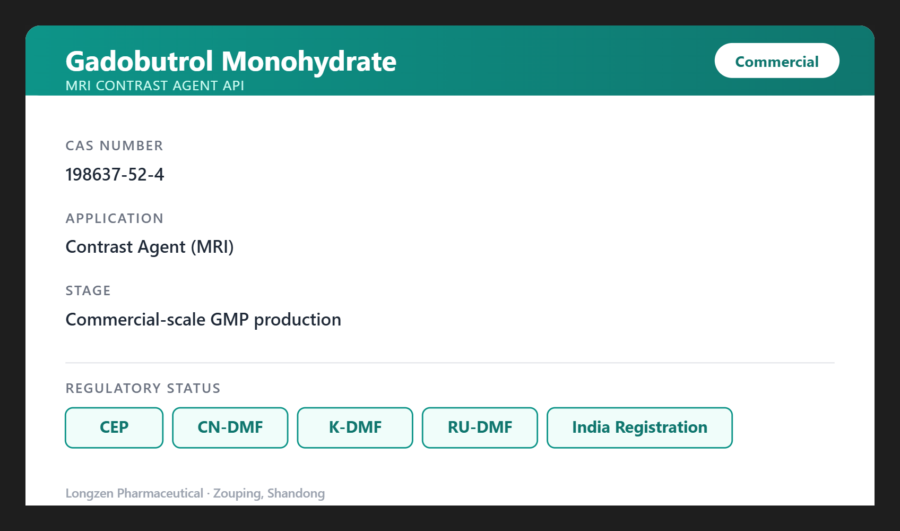
Task: Open the India Registration tag
Action: pos(639,427)
